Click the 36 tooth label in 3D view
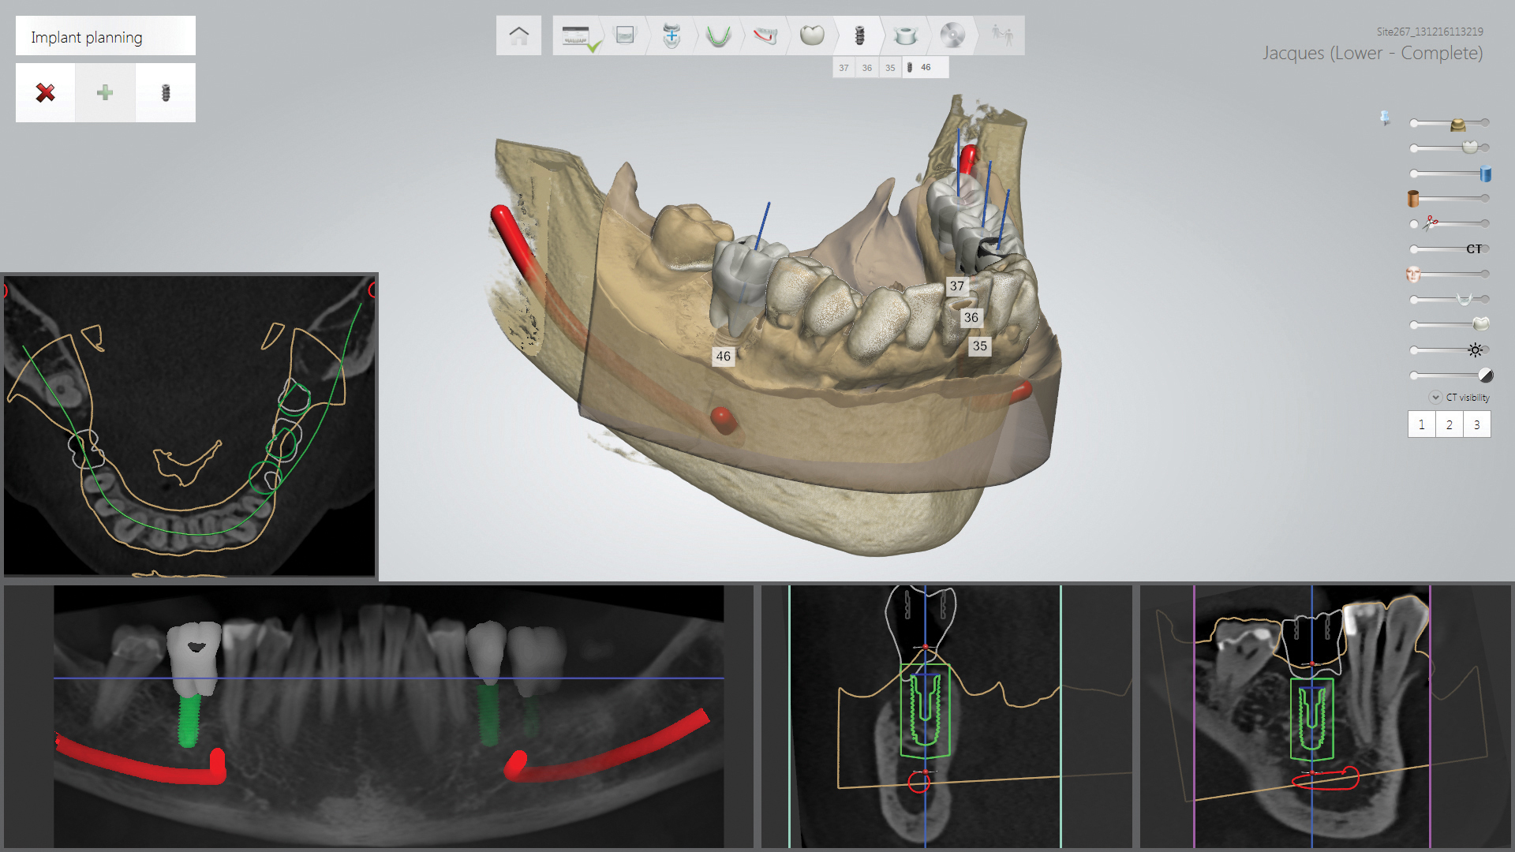1515x852 pixels. (971, 317)
